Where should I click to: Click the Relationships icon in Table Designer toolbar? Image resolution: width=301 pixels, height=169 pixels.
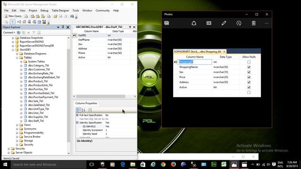[x=19, y=22]
